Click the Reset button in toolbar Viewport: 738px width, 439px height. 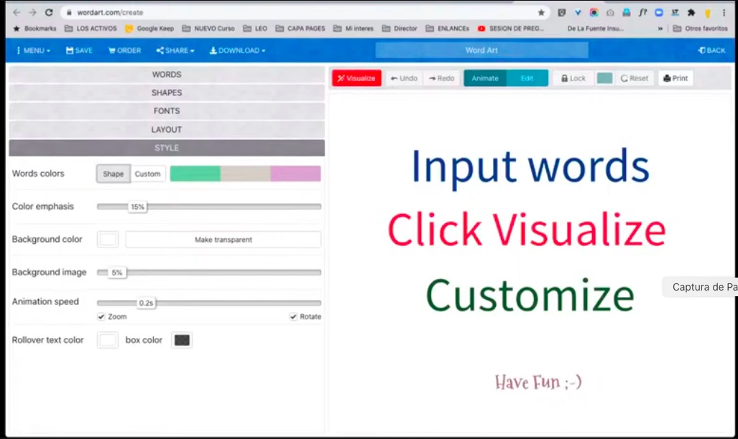tap(634, 78)
